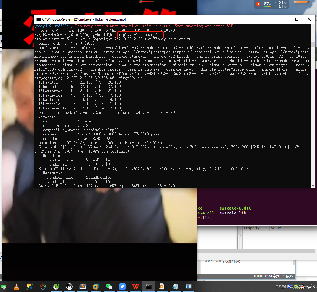Click the '###### 六级标题' heading text
This screenshot has width=317, height=292.
pos(222,261)
